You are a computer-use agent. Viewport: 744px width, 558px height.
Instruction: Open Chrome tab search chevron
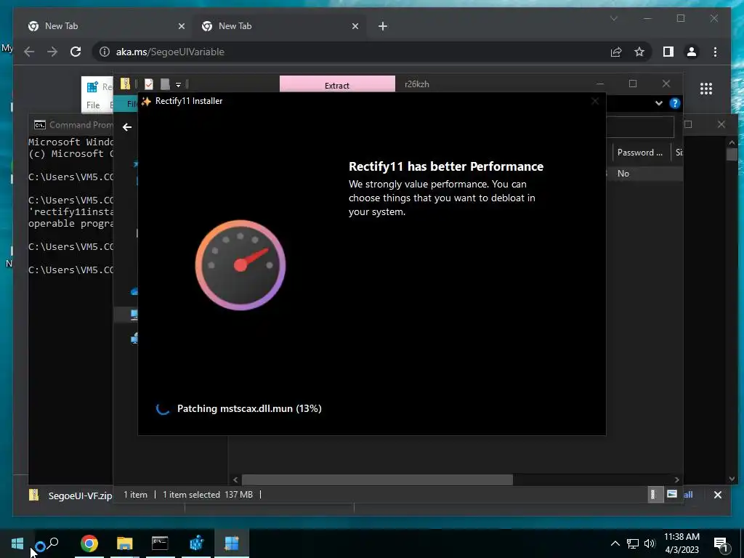click(613, 18)
